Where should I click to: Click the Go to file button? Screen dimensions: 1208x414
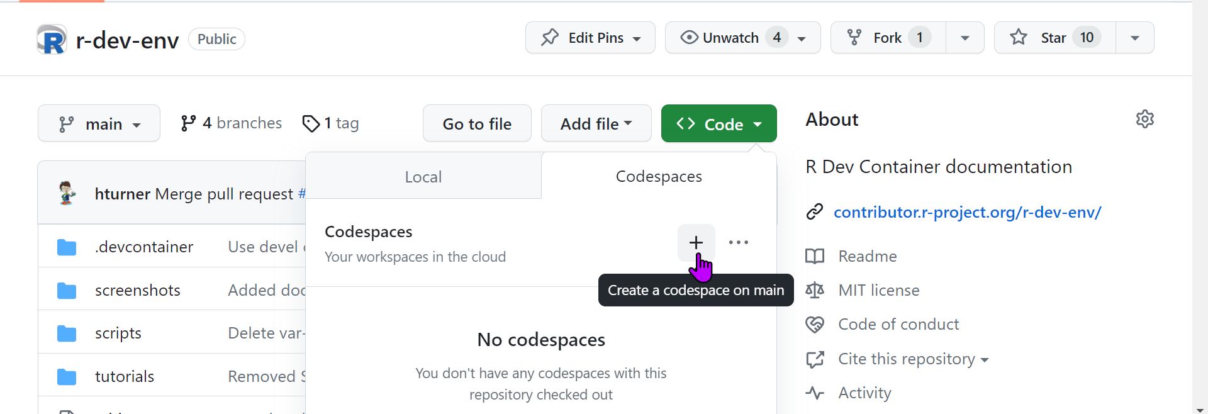477,123
